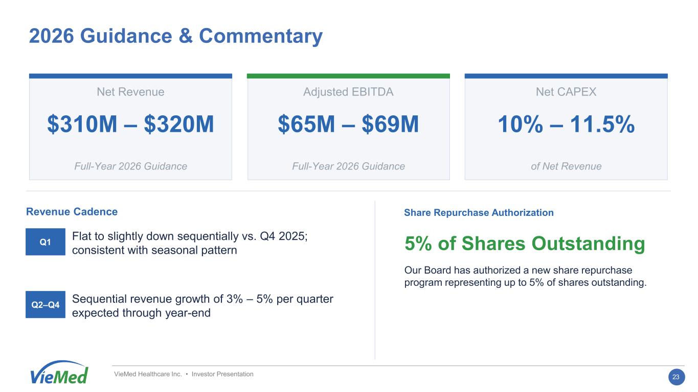This screenshot has width=698, height=392.
Task: Click the slide title 2026 Guidance & Commentary
Action: coord(176,36)
